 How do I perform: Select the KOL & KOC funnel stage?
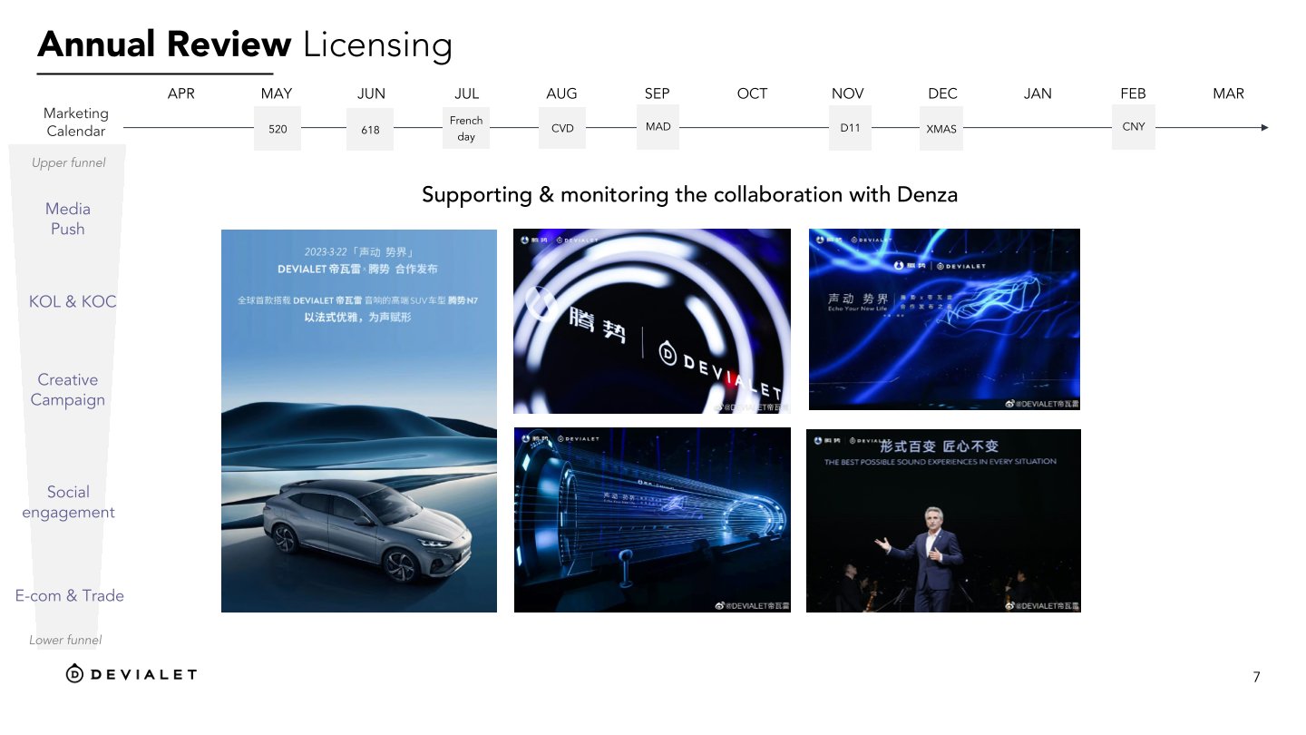pyautogui.click(x=73, y=301)
